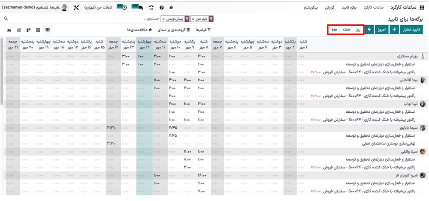
Task: Switch to the list view icon
Action: tap(38, 30)
